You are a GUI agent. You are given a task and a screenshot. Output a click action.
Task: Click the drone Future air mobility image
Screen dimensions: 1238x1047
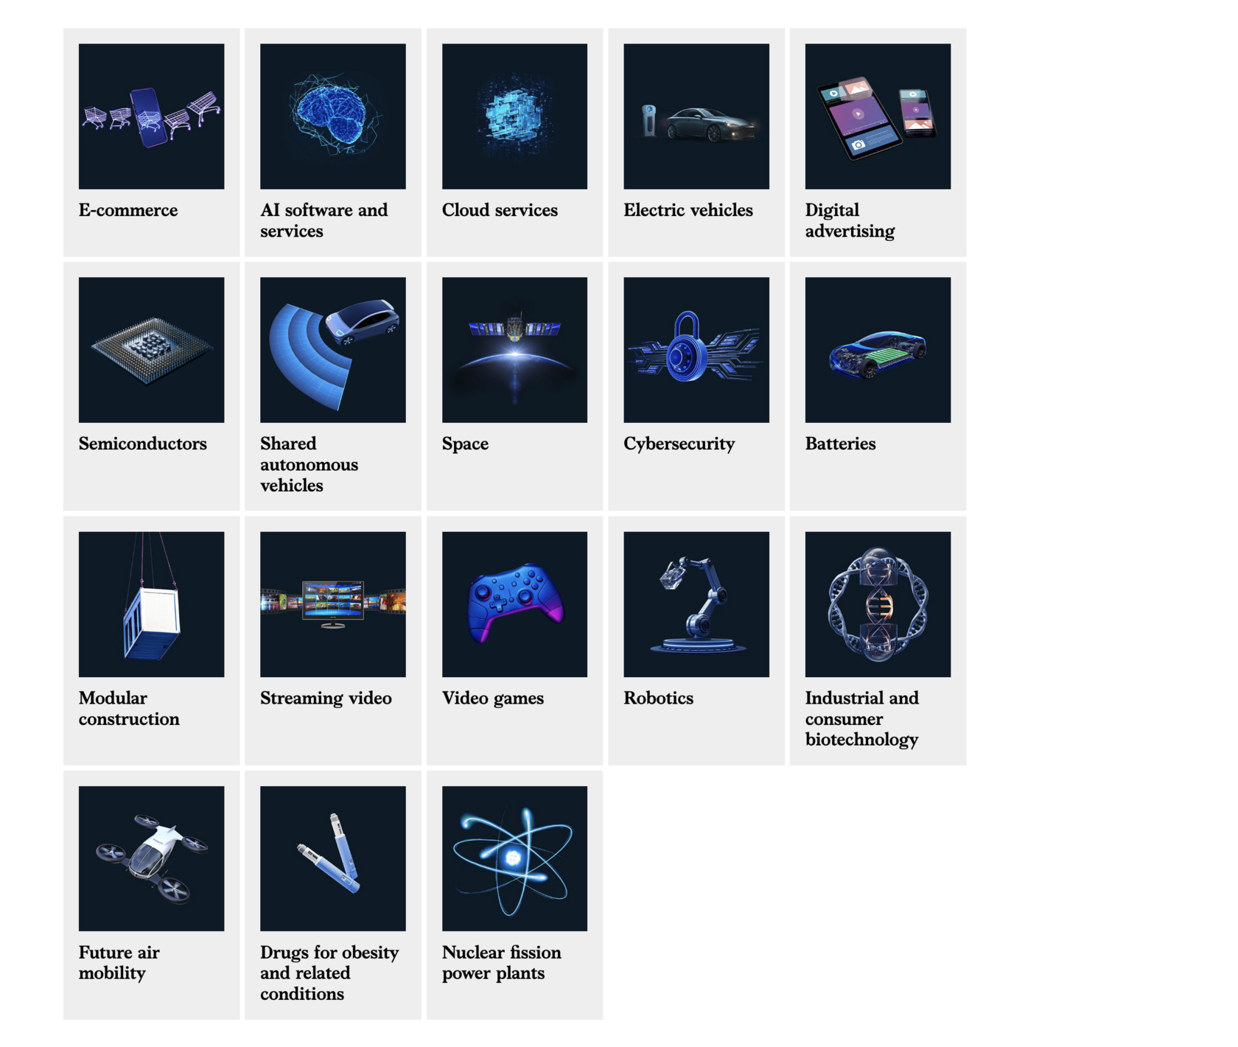click(151, 858)
